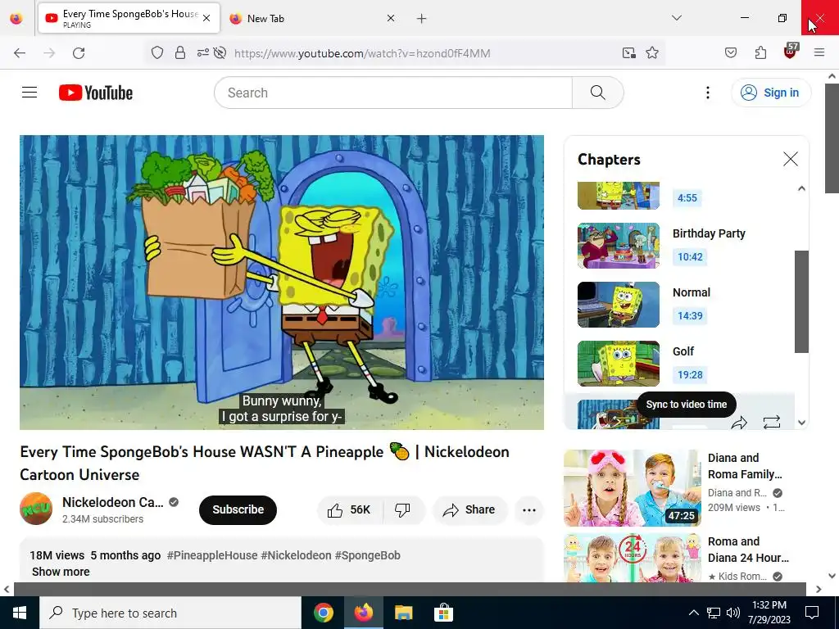Reload the page
The width and height of the screenshot is (839, 629).
click(79, 53)
